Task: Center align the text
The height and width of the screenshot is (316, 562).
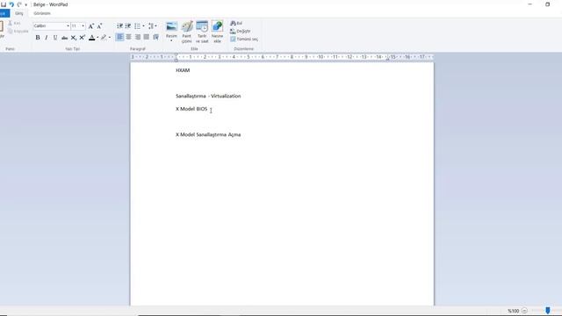Action: pyautogui.click(x=129, y=37)
